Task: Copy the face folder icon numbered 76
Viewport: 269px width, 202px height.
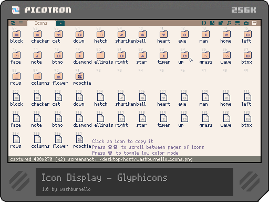Action: 16,55
